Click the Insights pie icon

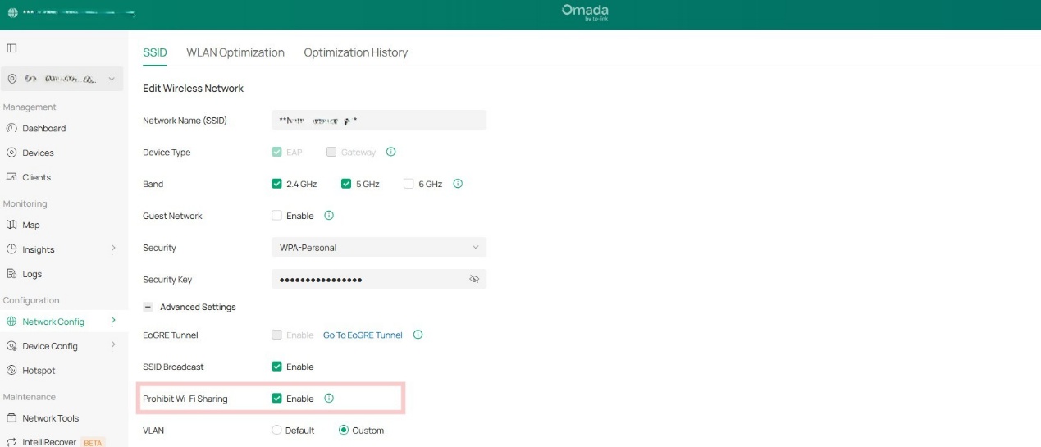(x=11, y=249)
